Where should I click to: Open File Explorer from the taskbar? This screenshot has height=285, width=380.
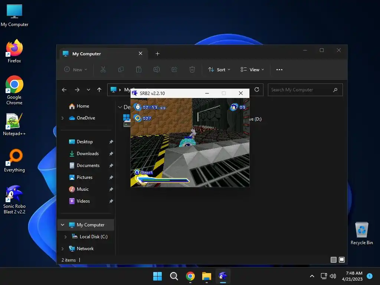pos(206,276)
